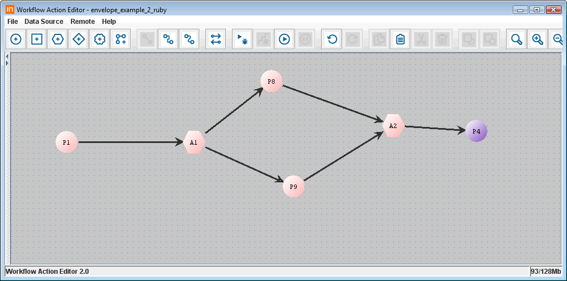Select the P8 place node

point(271,81)
